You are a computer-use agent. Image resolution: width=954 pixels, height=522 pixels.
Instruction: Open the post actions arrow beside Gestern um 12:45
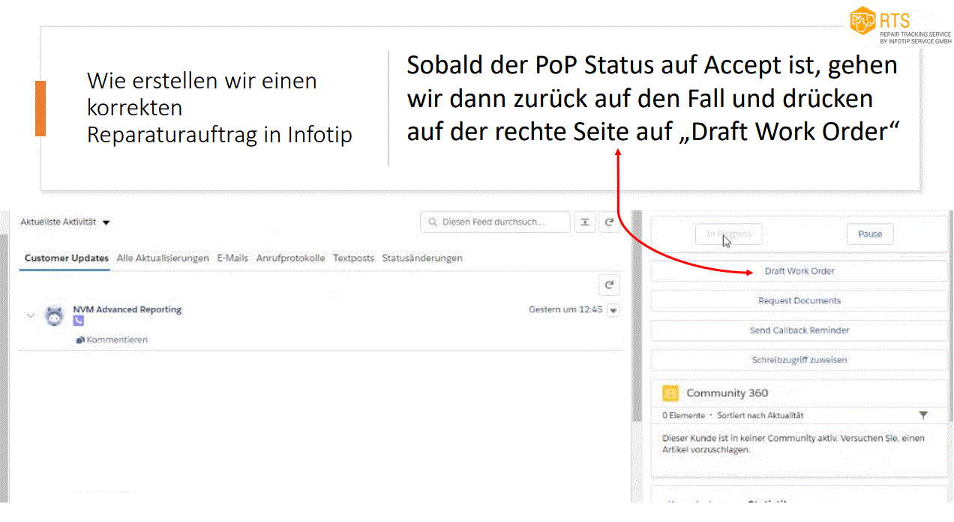click(613, 310)
